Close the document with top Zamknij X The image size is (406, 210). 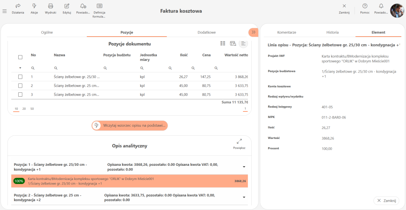(x=344, y=9)
